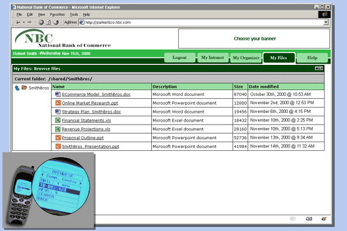Click the Description column header
Viewport: 347px width, 231px height.
click(192, 87)
